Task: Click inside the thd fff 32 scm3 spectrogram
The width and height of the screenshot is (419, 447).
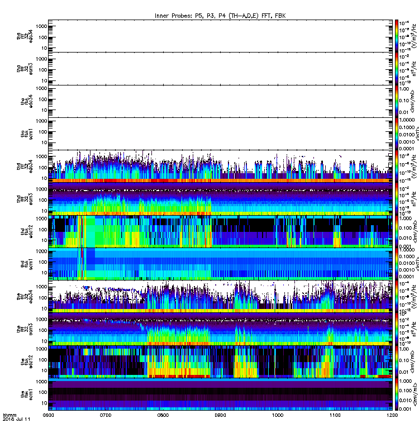Action: 220,199
